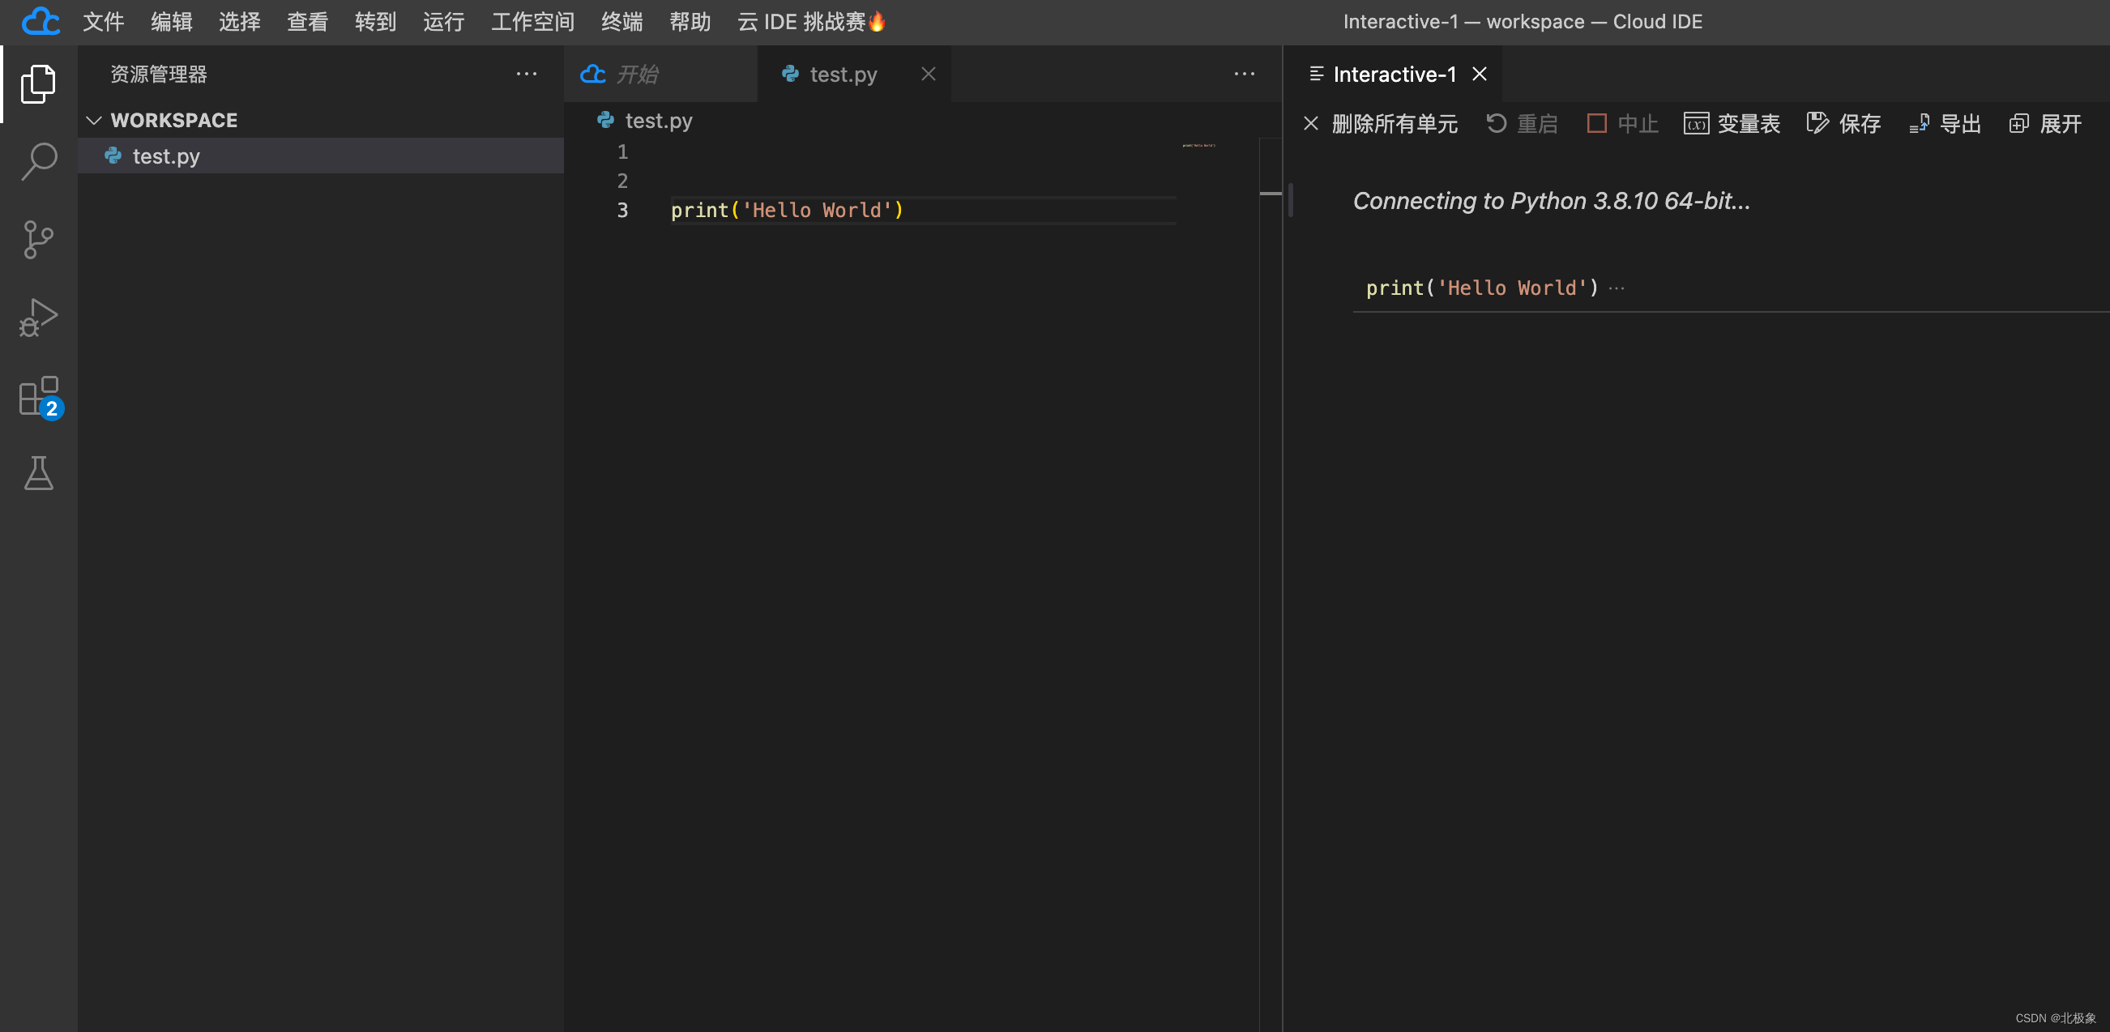Click the 资源管理器 panel title
Screen dimensions: 2110x1032
point(158,74)
